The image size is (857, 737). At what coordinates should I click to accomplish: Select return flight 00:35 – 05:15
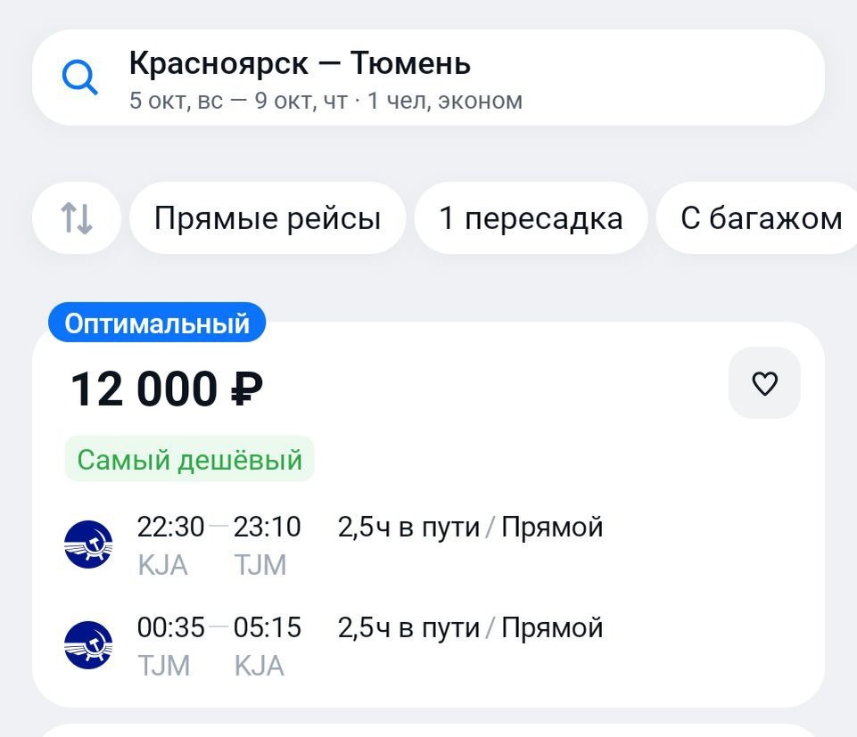pyautogui.click(x=218, y=627)
